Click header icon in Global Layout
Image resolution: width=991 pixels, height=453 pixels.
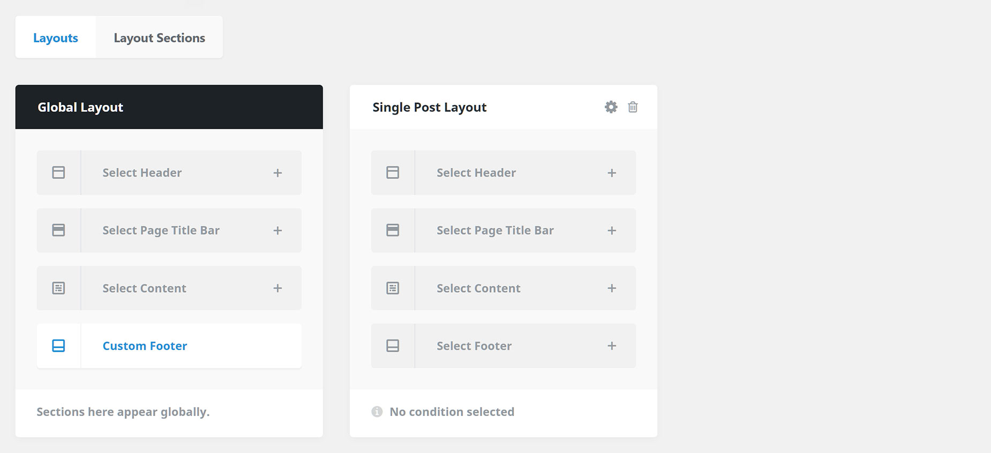click(x=58, y=173)
